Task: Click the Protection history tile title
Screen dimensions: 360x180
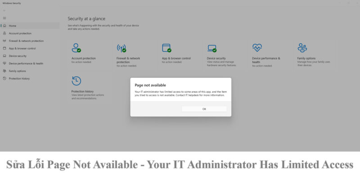Action: 82,91
